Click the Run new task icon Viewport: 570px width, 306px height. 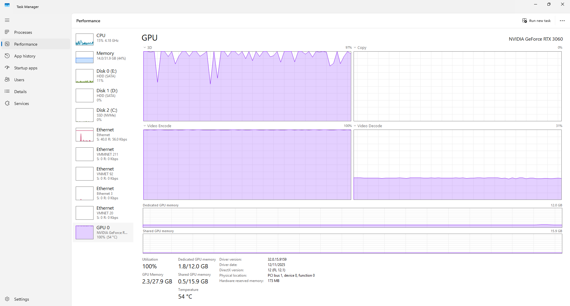[x=525, y=20]
